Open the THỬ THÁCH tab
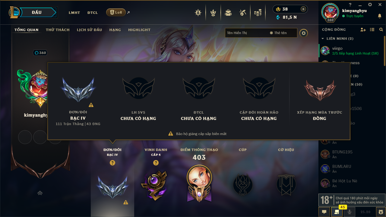 (x=58, y=30)
